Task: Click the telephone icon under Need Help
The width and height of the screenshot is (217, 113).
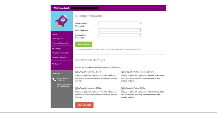Action: click(x=54, y=79)
